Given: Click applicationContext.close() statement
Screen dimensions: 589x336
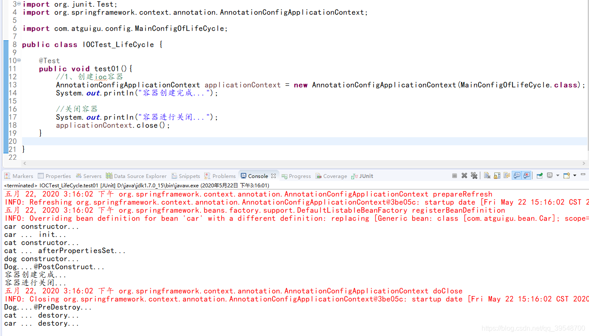Looking at the screenshot, I should pos(113,125).
